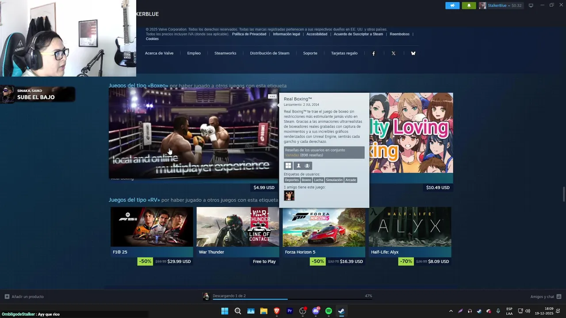566x318 pixels.
Task: Click the page vertical scrollbar thumb
Action: [x=564, y=193]
